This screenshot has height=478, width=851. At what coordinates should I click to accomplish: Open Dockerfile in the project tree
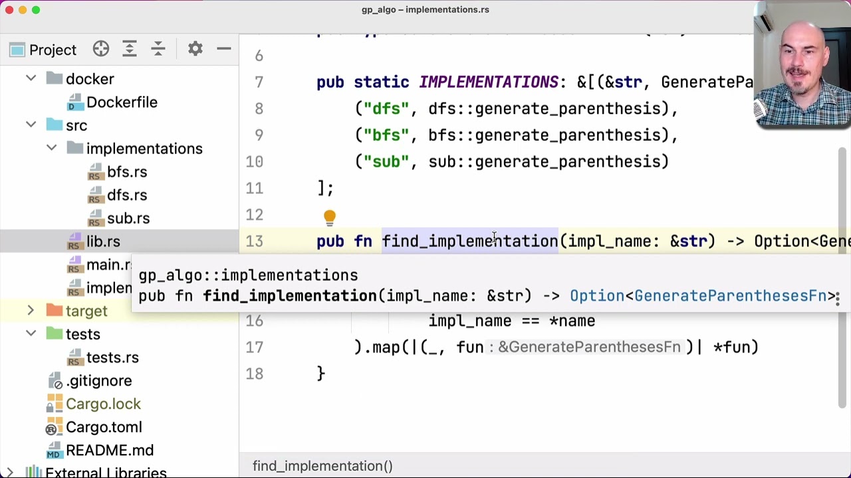122,102
